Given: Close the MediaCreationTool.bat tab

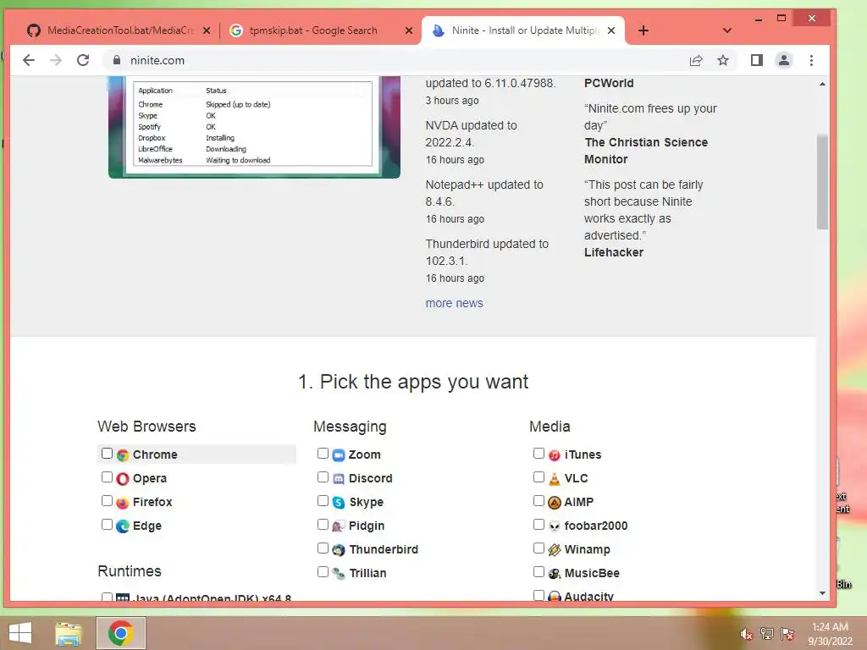Looking at the screenshot, I should click(x=207, y=30).
